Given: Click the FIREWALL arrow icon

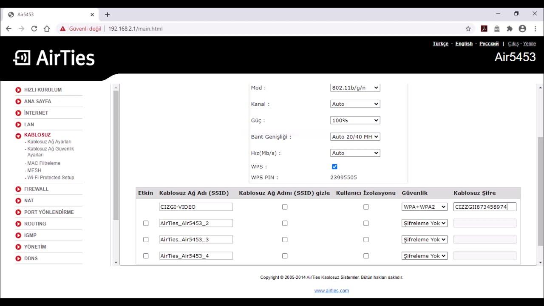Looking at the screenshot, I should tap(18, 189).
